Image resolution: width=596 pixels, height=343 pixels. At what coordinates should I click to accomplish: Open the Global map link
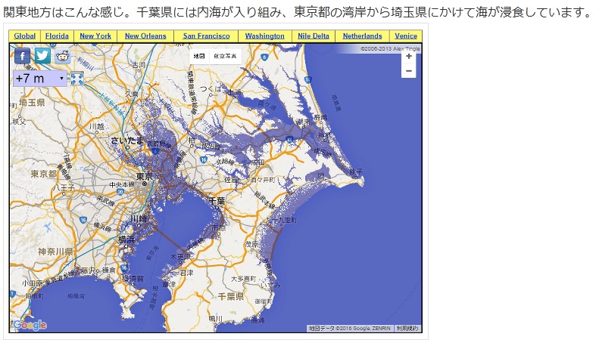[25, 36]
